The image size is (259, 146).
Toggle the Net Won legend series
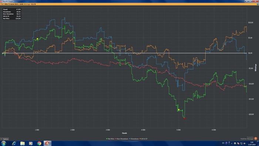(x=110, y=139)
